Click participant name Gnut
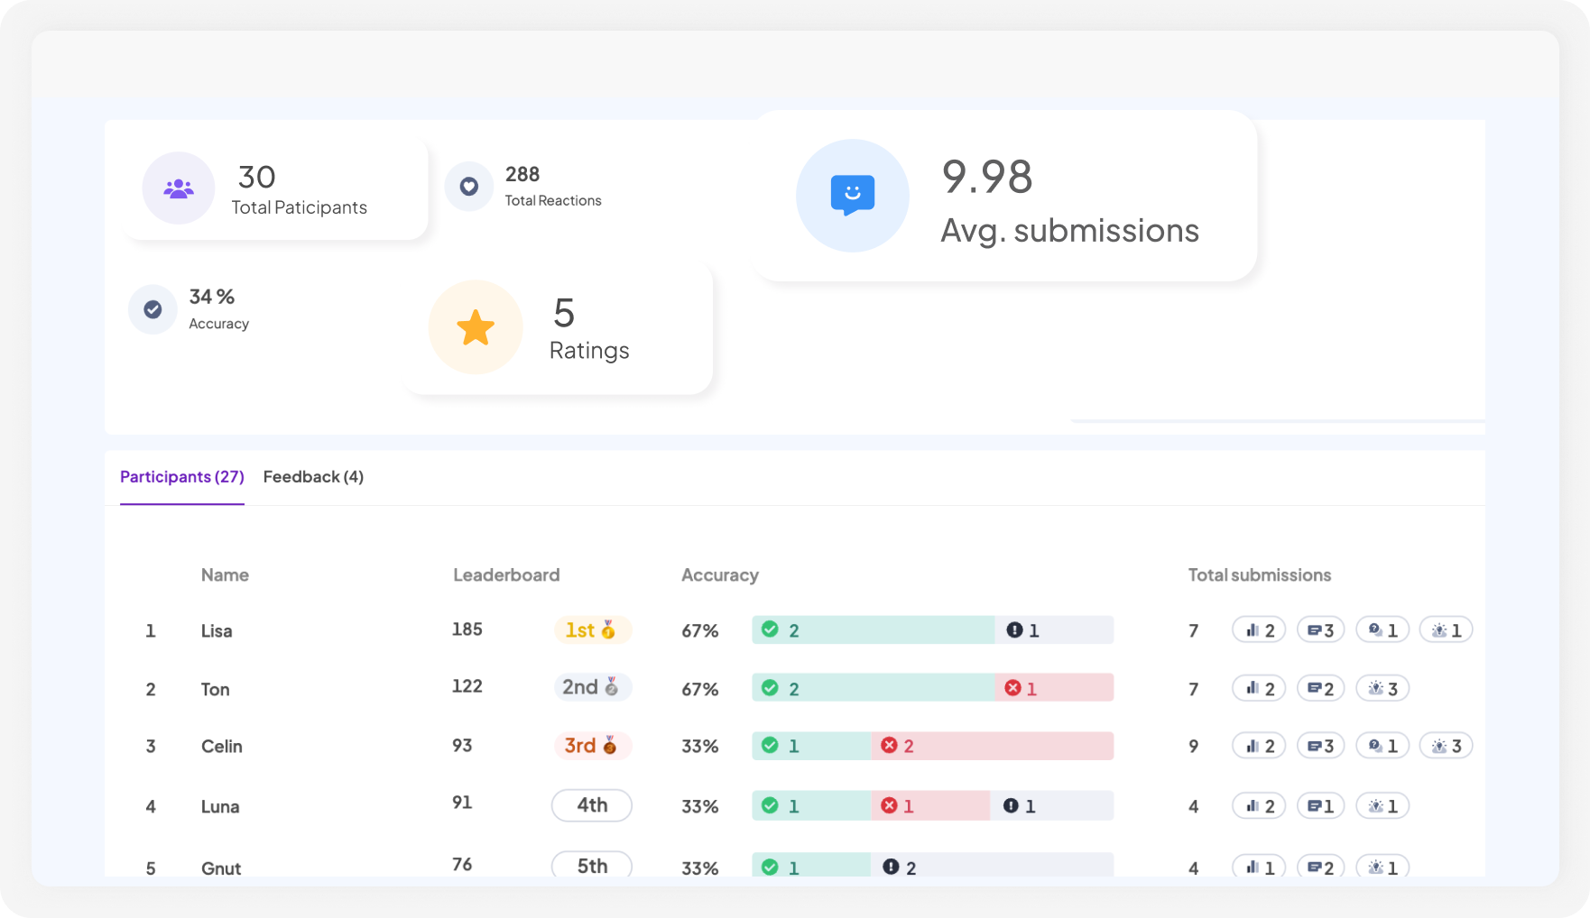This screenshot has width=1590, height=918. (220, 868)
